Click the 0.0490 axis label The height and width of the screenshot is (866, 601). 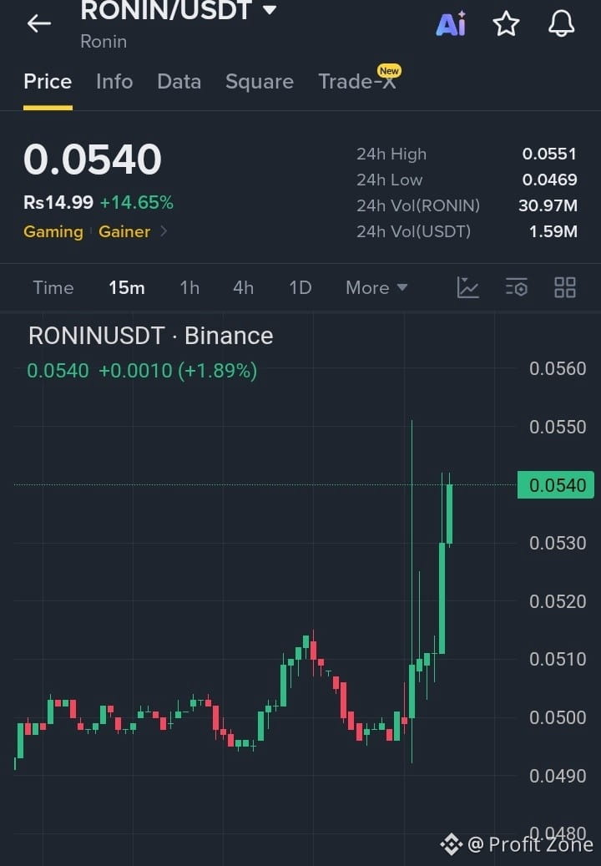click(558, 776)
